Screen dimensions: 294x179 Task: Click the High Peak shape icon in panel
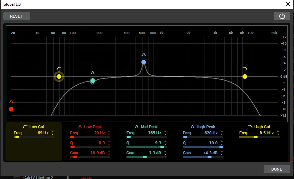tap(192, 127)
